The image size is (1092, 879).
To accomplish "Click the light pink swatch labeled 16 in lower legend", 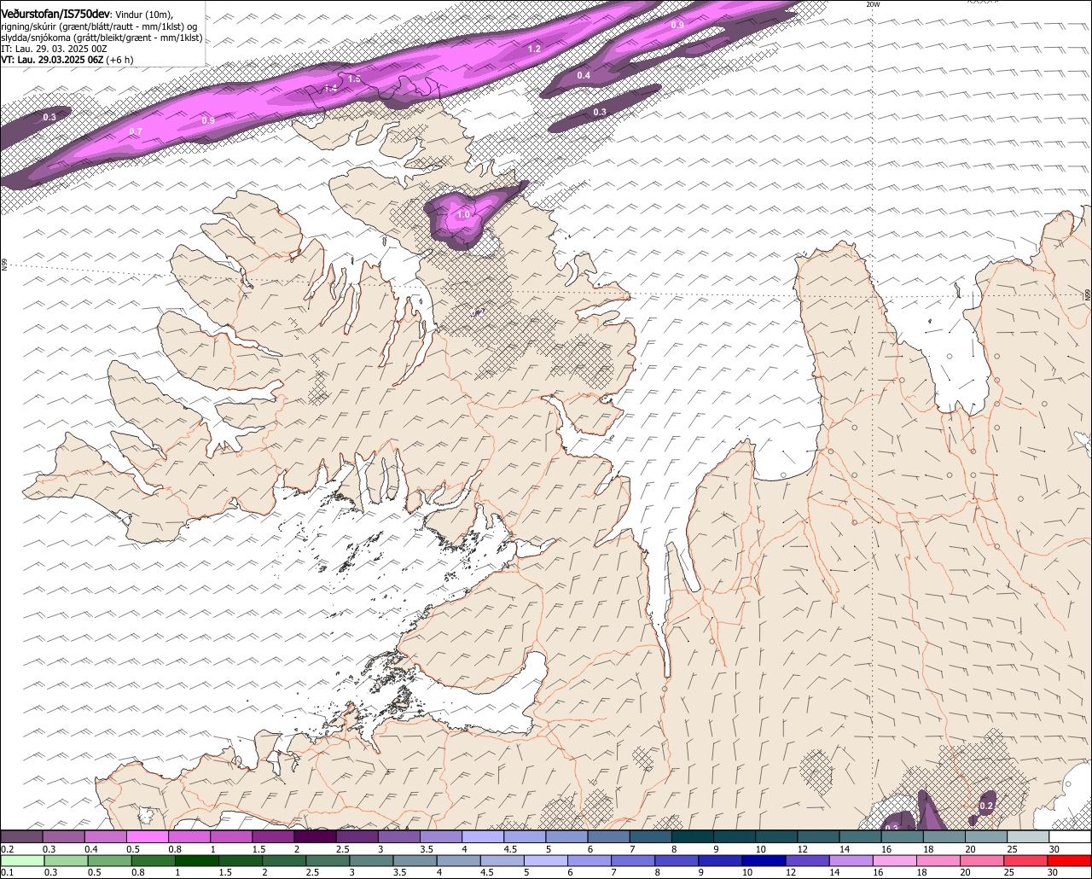I will [894, 861].
